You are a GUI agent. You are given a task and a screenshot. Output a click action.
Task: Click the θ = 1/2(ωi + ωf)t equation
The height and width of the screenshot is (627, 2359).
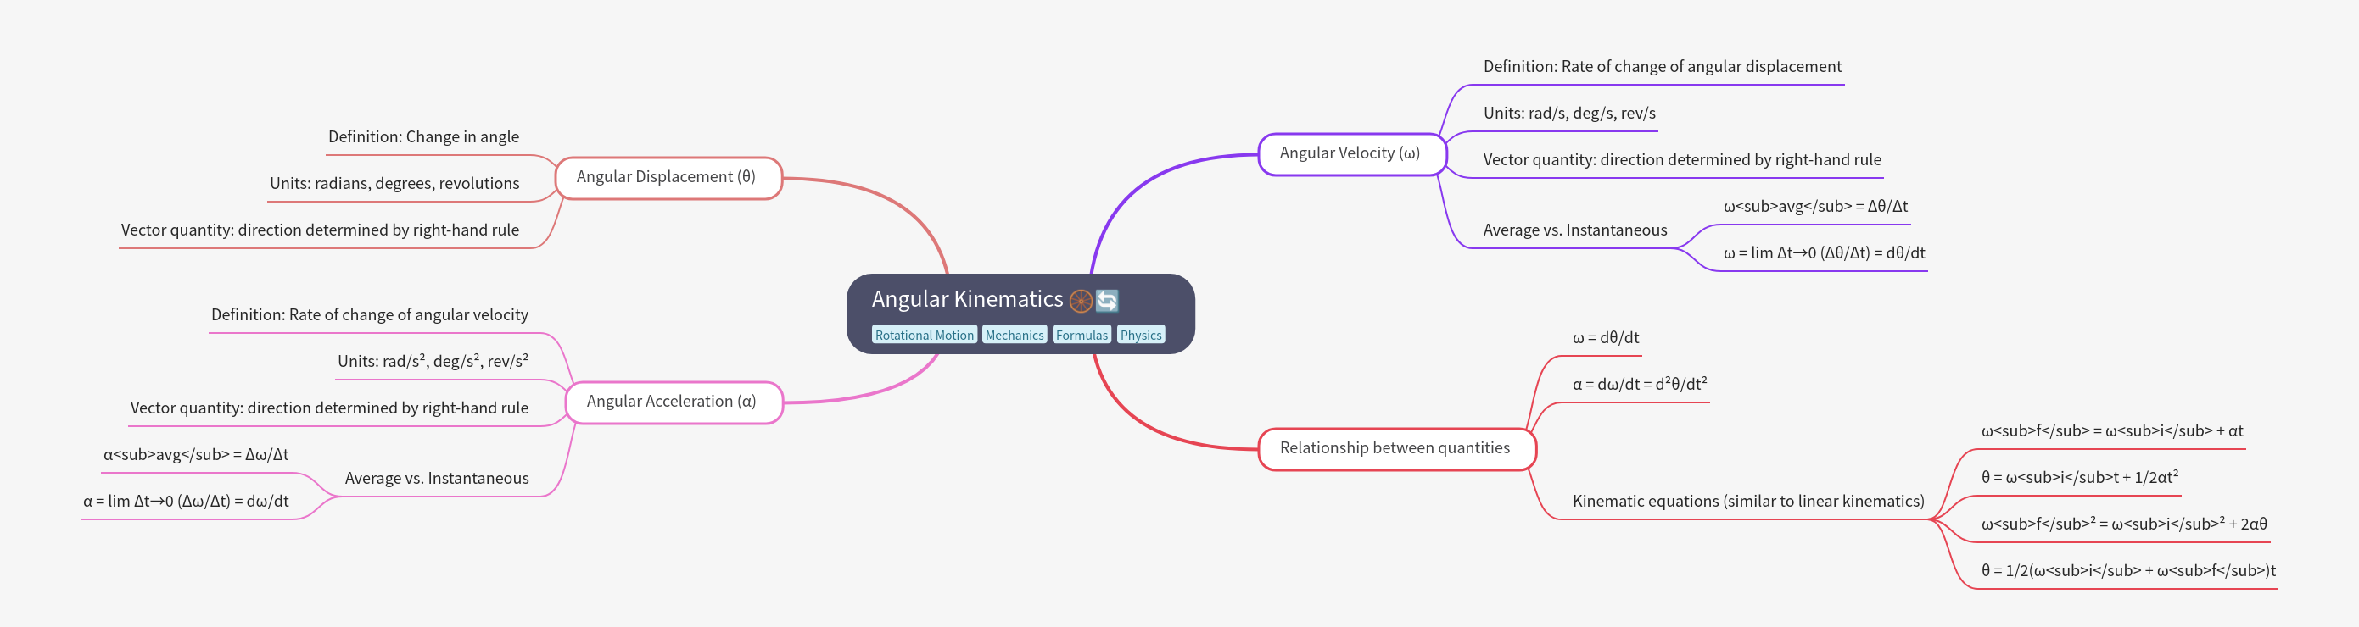tap(2128, 571)
